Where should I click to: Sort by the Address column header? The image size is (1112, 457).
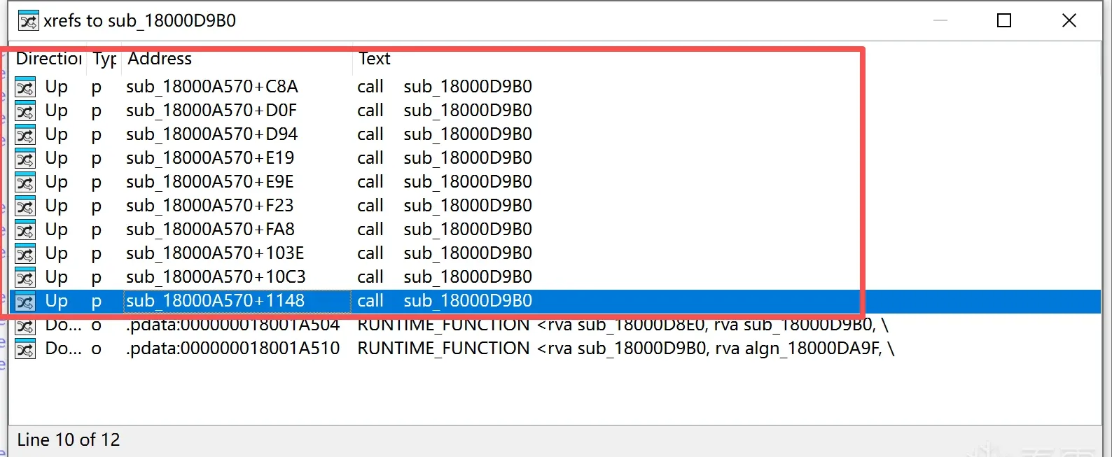(237, 59)
